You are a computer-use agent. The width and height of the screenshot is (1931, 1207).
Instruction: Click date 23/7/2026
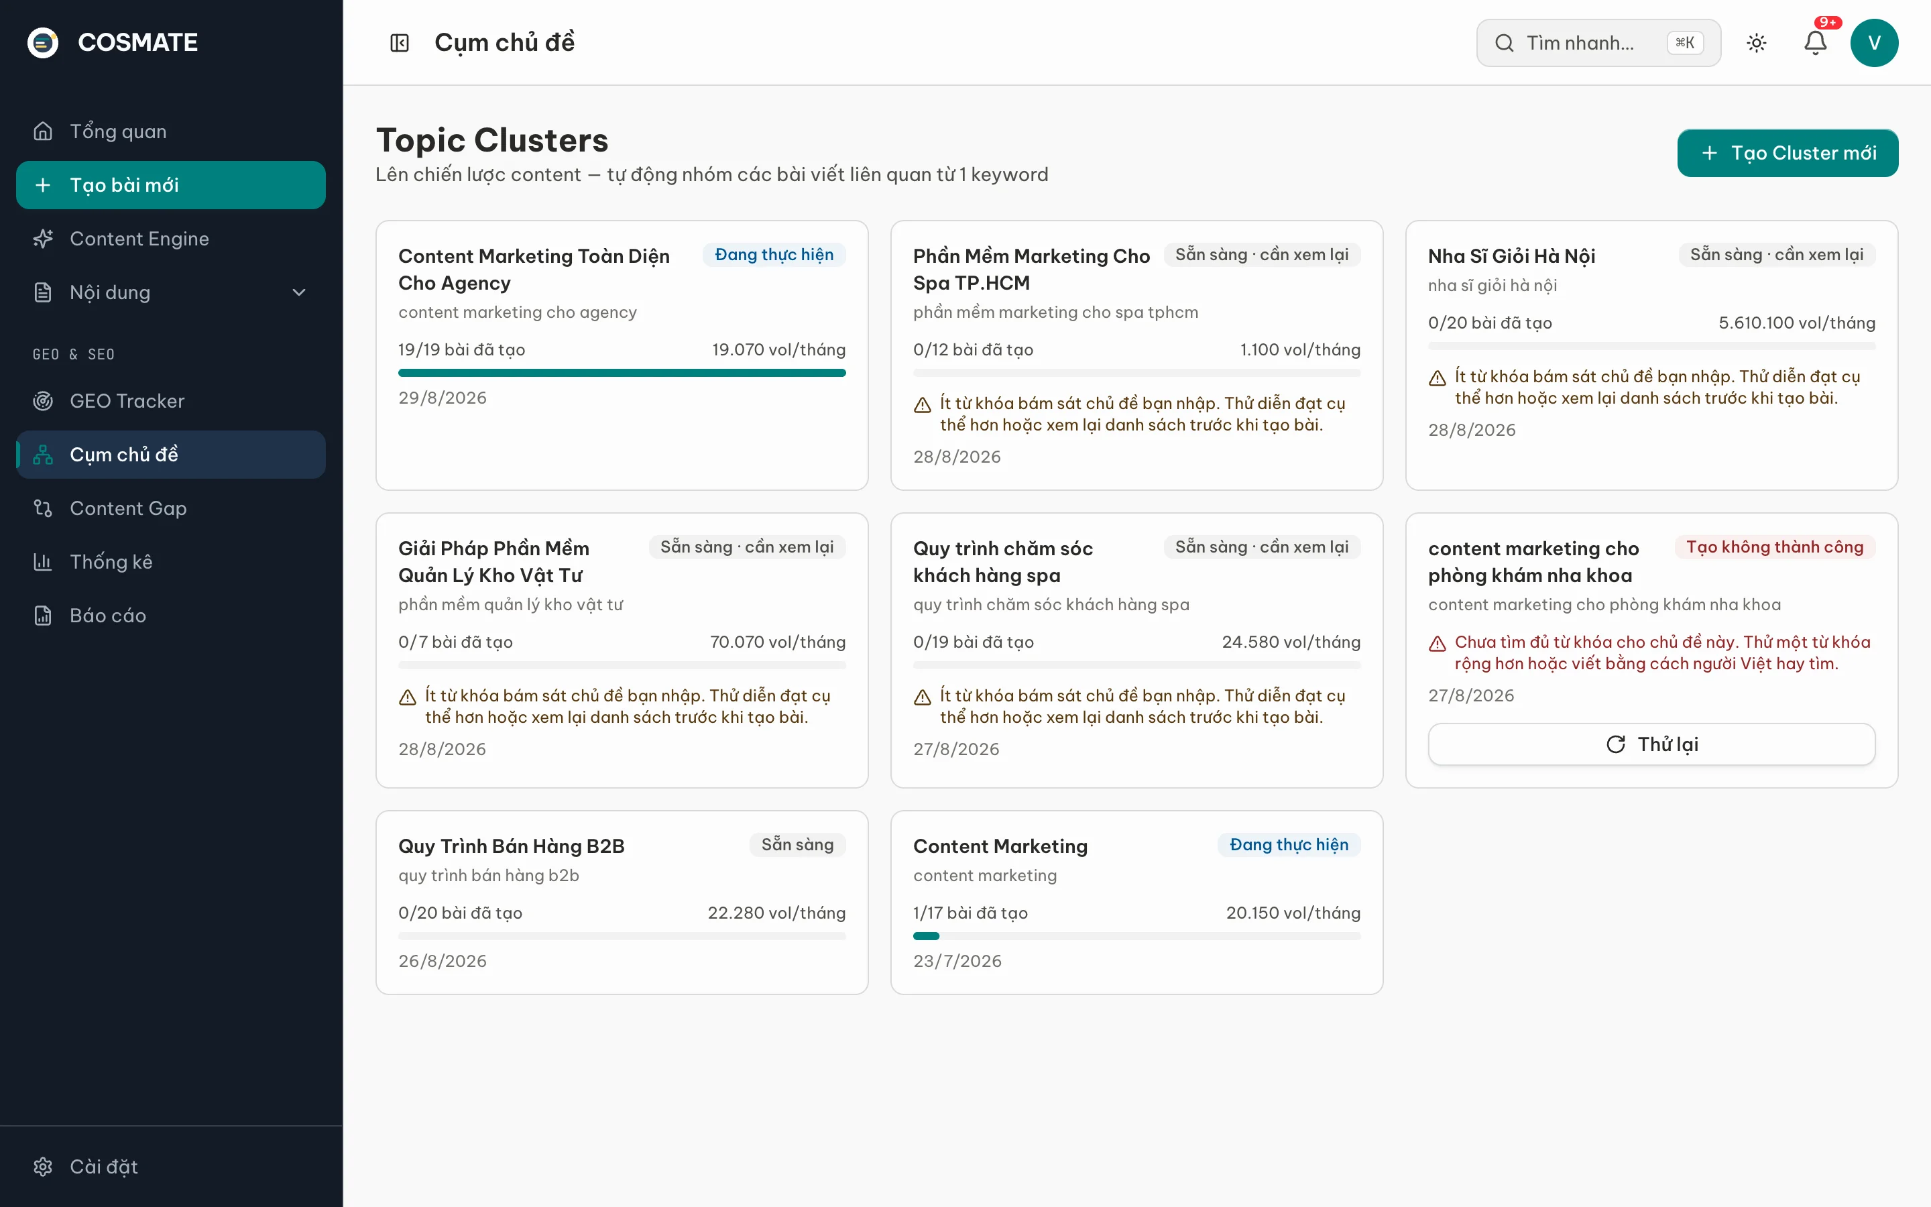point(957,961)
